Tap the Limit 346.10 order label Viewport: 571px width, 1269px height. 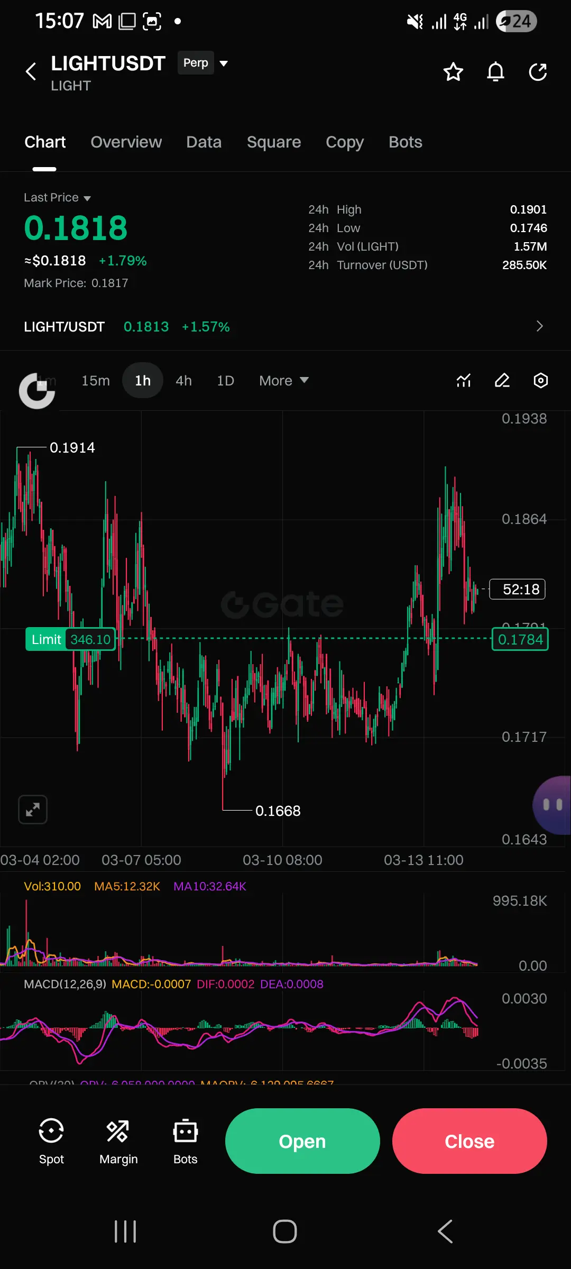pos(70,639)
